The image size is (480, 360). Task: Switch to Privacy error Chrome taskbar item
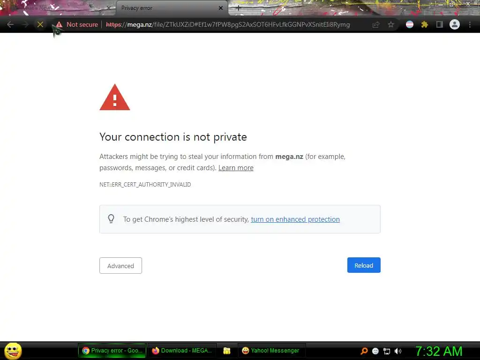pos(112,351)
